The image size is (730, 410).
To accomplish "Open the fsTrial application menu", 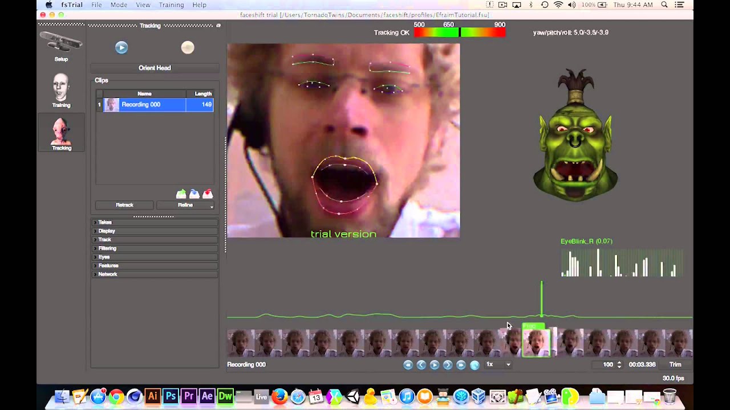I will pos(72,5).
